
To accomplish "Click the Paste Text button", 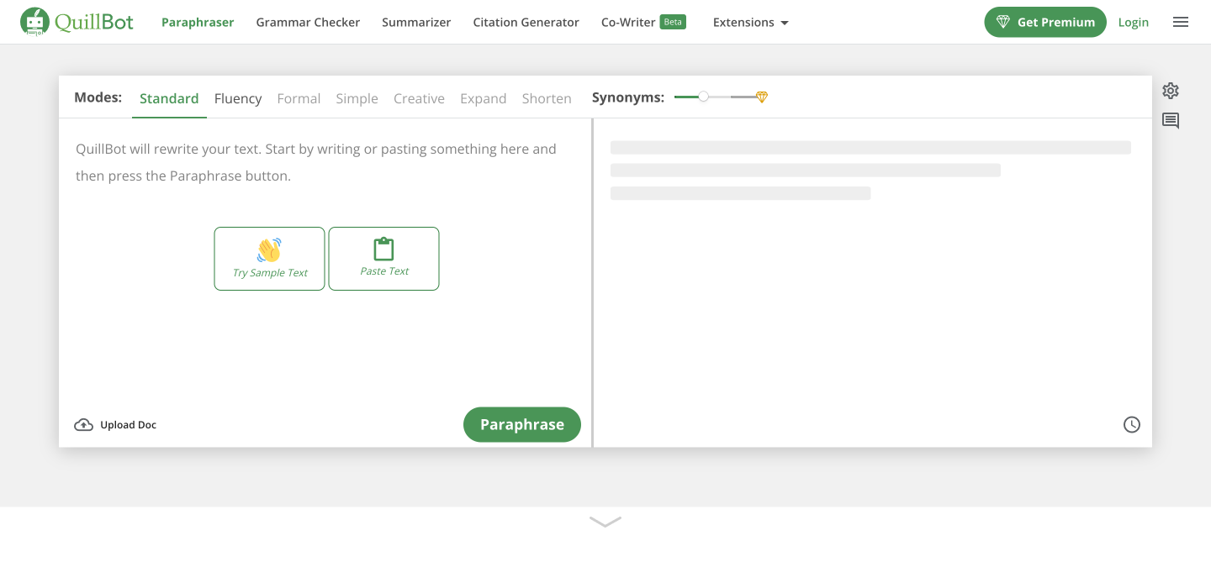I will [383, 259].
